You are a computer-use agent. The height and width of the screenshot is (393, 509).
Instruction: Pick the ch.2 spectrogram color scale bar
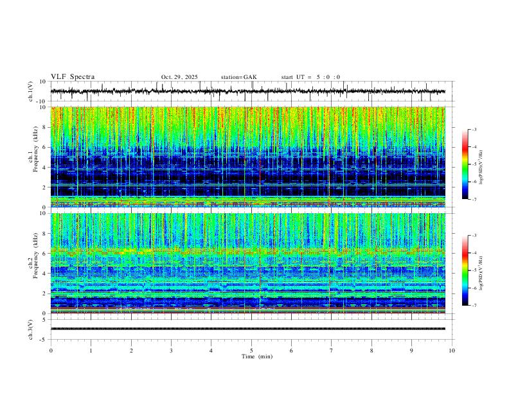465,270
